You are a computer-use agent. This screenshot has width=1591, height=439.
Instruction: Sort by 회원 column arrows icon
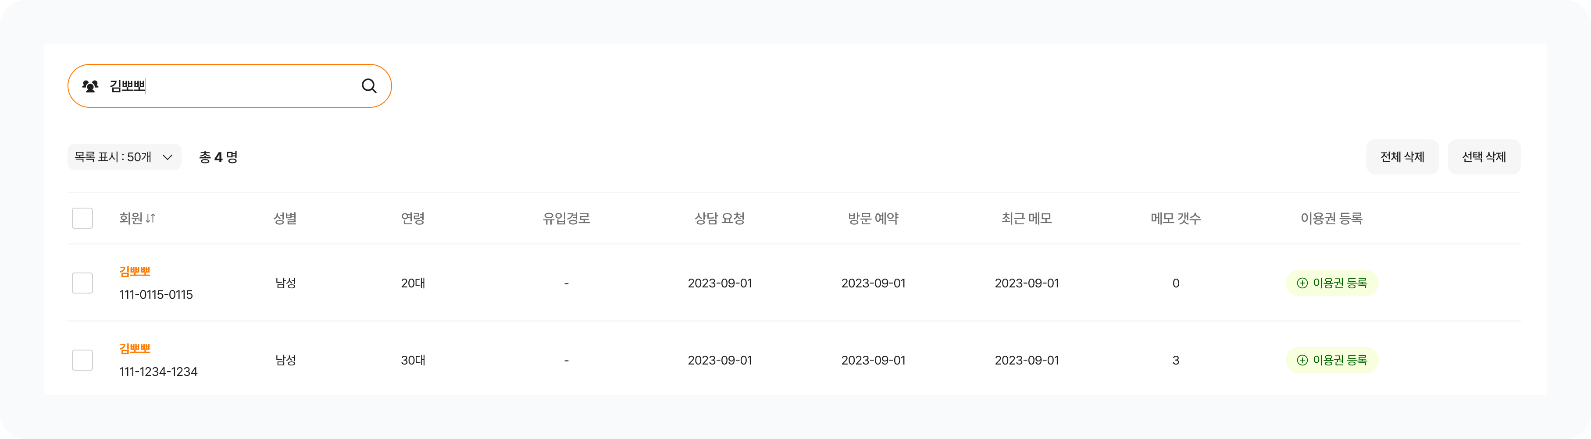(151, 219)
